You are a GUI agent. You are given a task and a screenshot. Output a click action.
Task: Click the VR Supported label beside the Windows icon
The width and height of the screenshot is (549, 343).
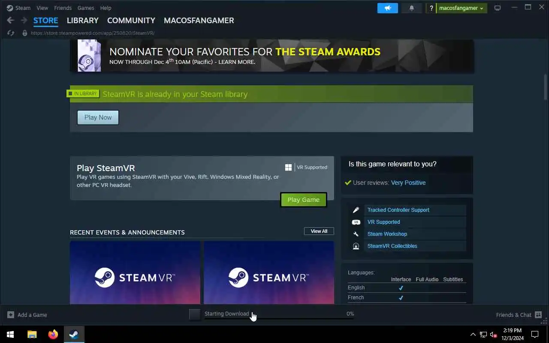(x=312, y=167)
